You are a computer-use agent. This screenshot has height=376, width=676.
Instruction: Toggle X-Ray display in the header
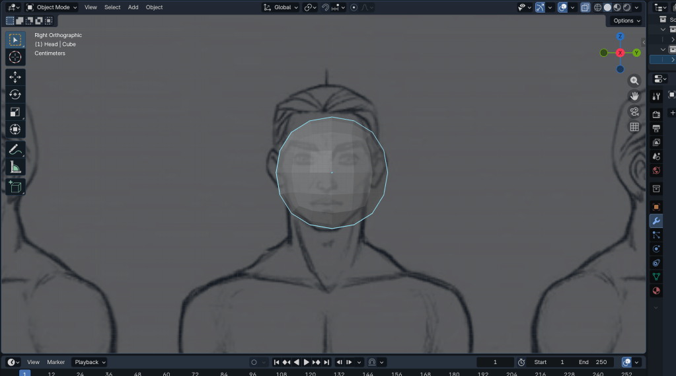(585, 7)
